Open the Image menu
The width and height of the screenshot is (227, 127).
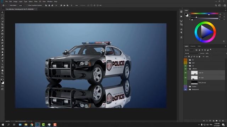click(15, 1)
